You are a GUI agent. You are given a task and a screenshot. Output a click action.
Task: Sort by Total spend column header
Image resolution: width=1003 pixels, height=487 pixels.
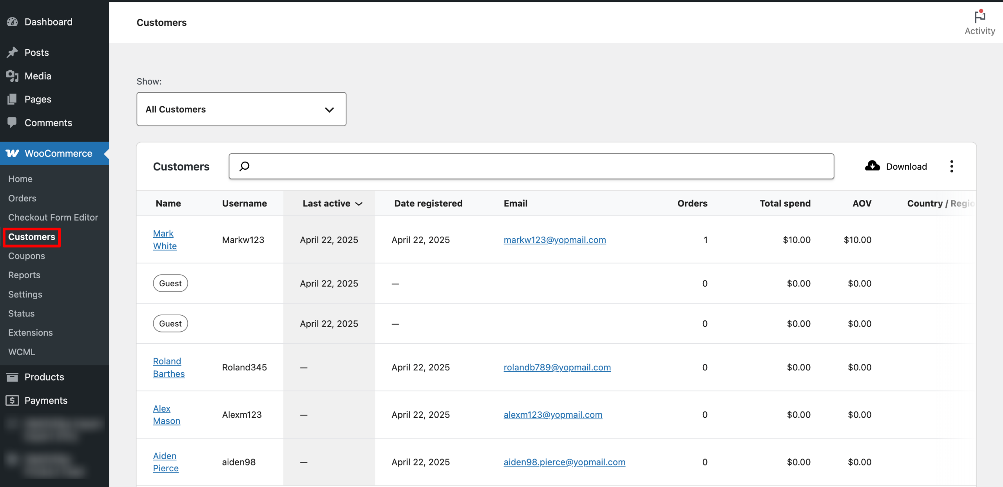(x=785, y=203)
